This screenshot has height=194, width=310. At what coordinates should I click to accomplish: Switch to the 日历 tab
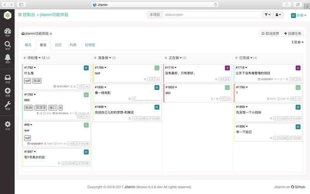(x=58, y=45)
